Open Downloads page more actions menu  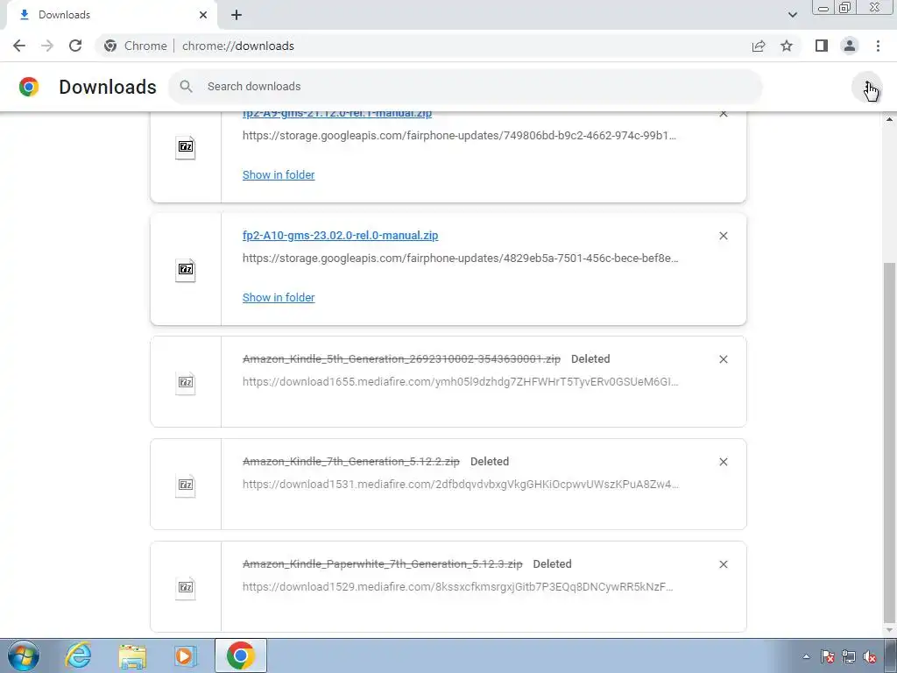point(867,87)
